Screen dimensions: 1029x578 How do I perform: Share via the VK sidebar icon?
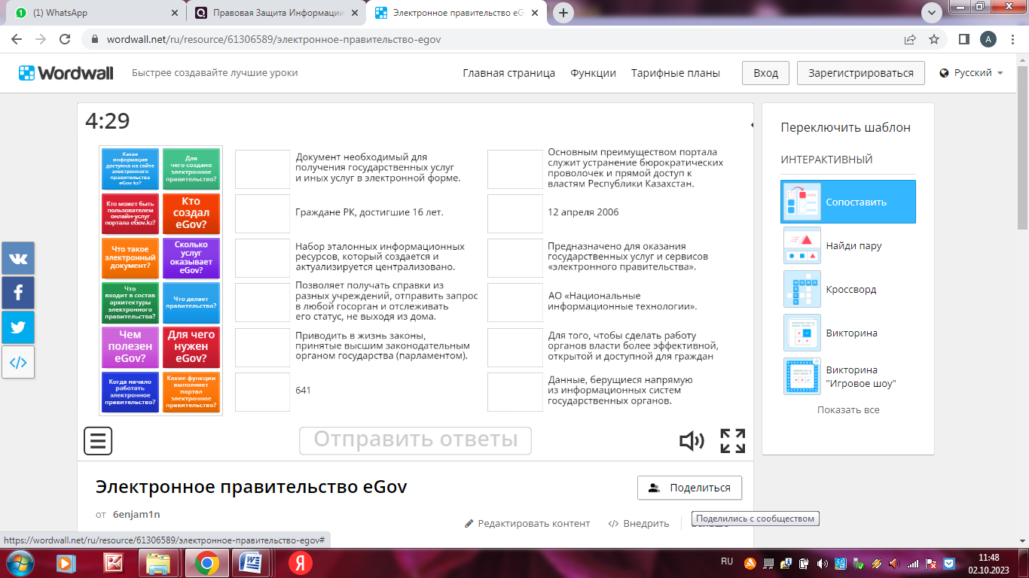18,258
